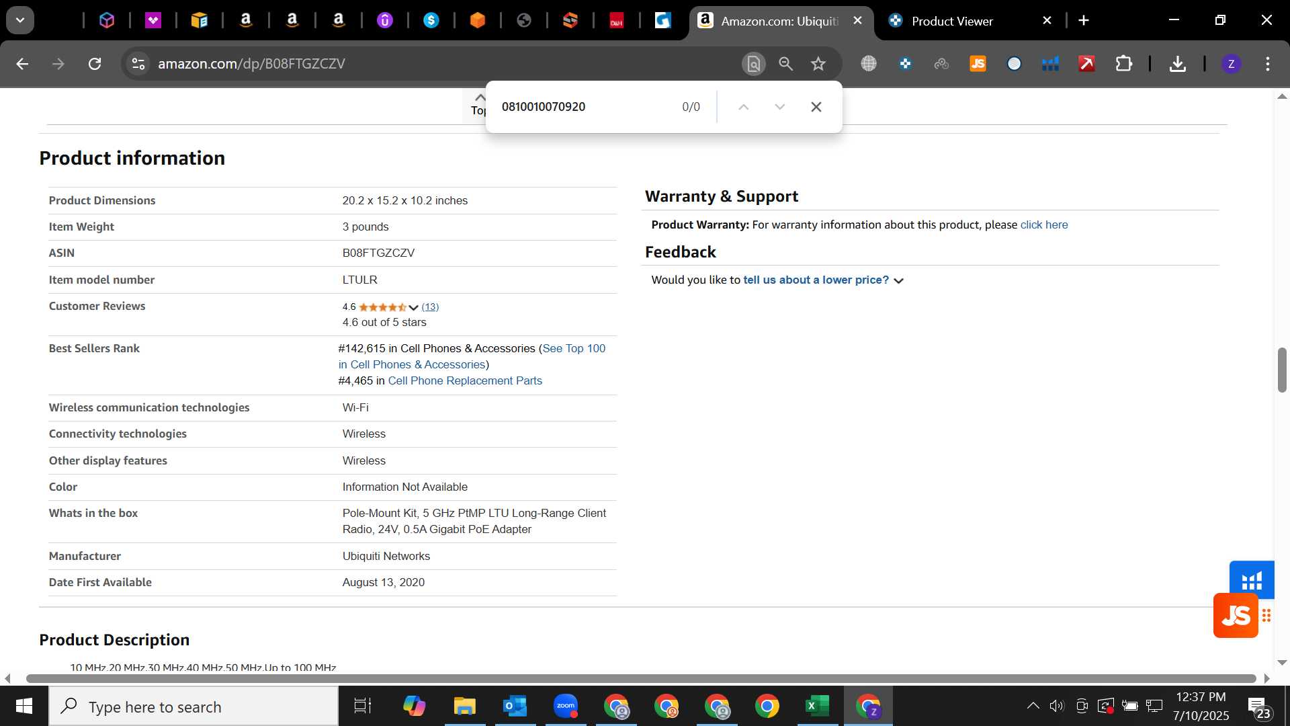Screen dimensions: 1290x726
Task: Open Outlook from the taskbar
Action: pos(515,707)
